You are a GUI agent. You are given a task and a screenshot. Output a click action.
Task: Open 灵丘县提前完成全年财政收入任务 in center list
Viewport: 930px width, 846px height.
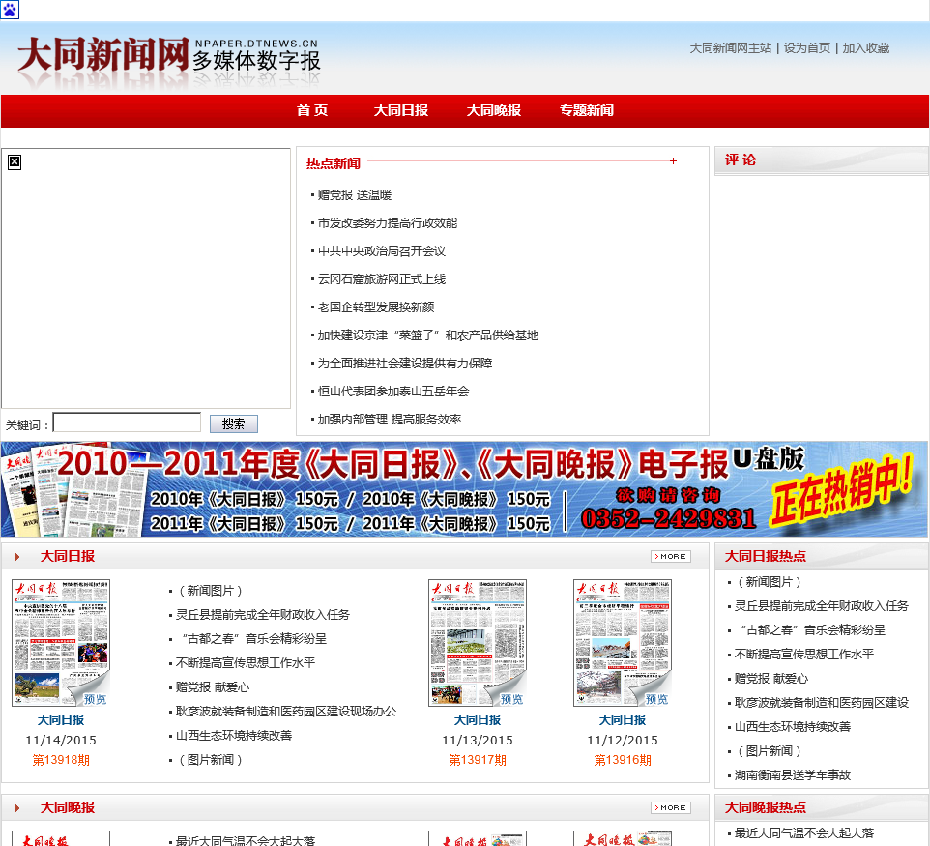(263, 615)
